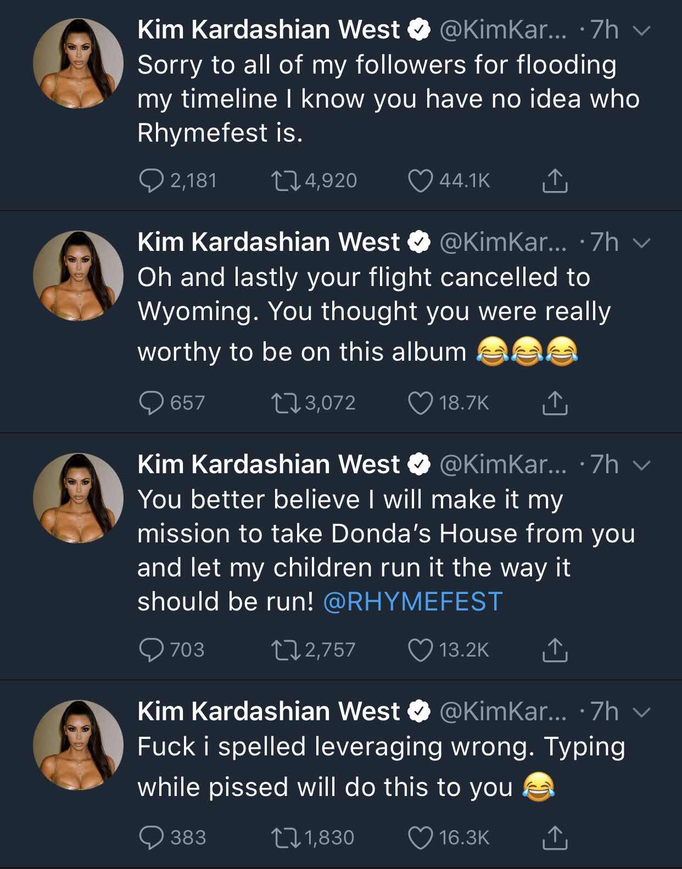Open the chevron menu on Wyoming tweet

click(x=641, y=243)
